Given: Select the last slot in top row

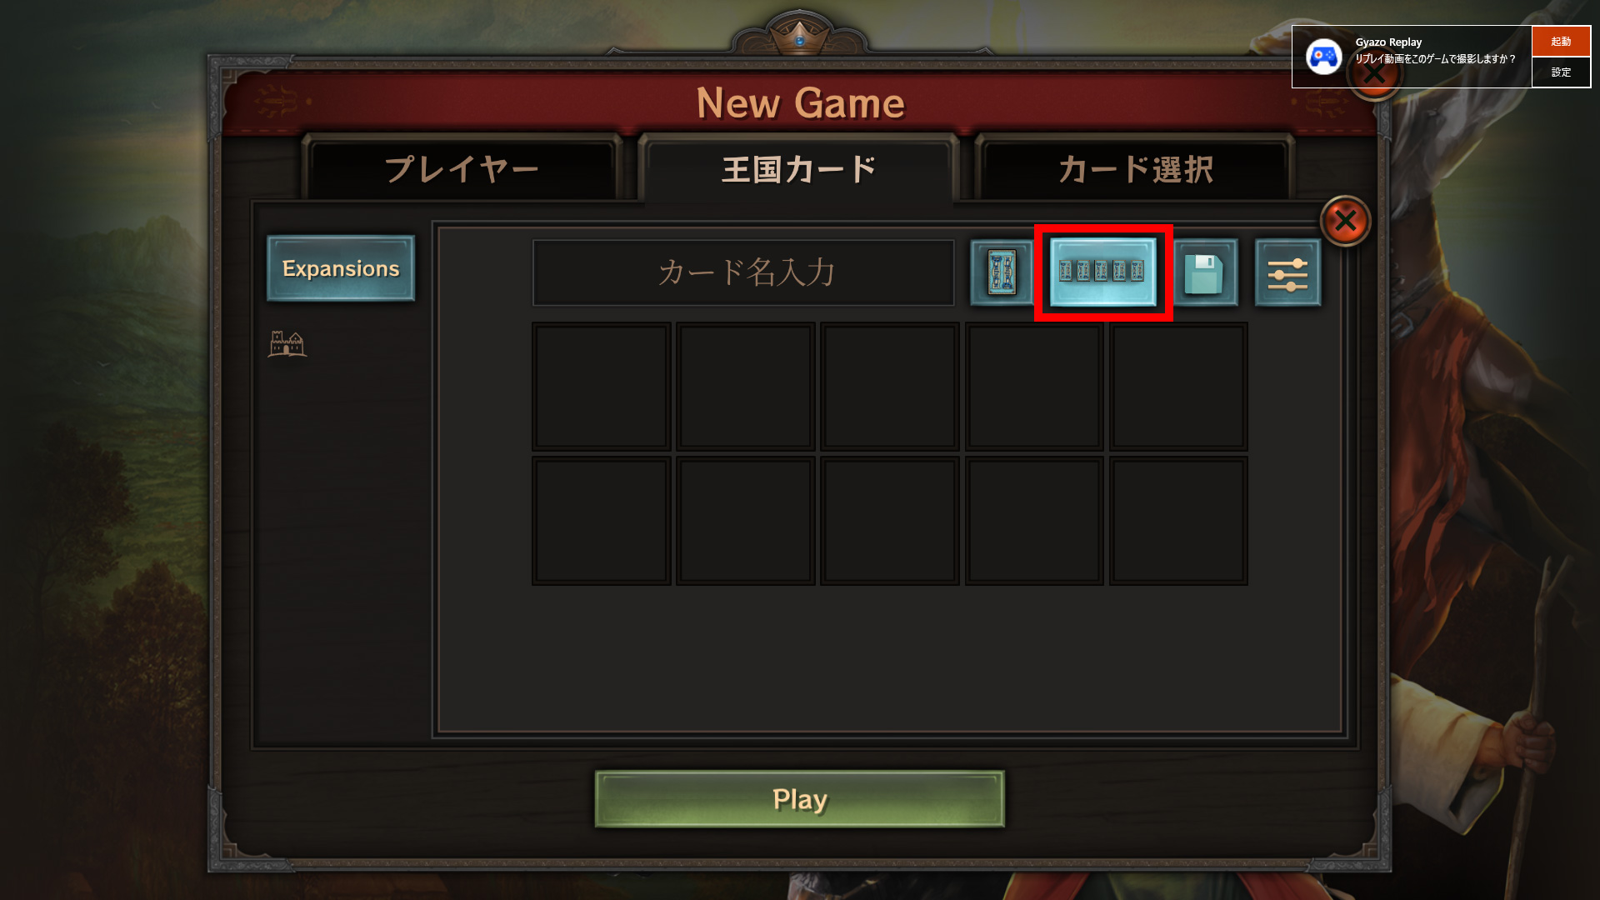Looking at the screenshot, I should click(1178, 387).
